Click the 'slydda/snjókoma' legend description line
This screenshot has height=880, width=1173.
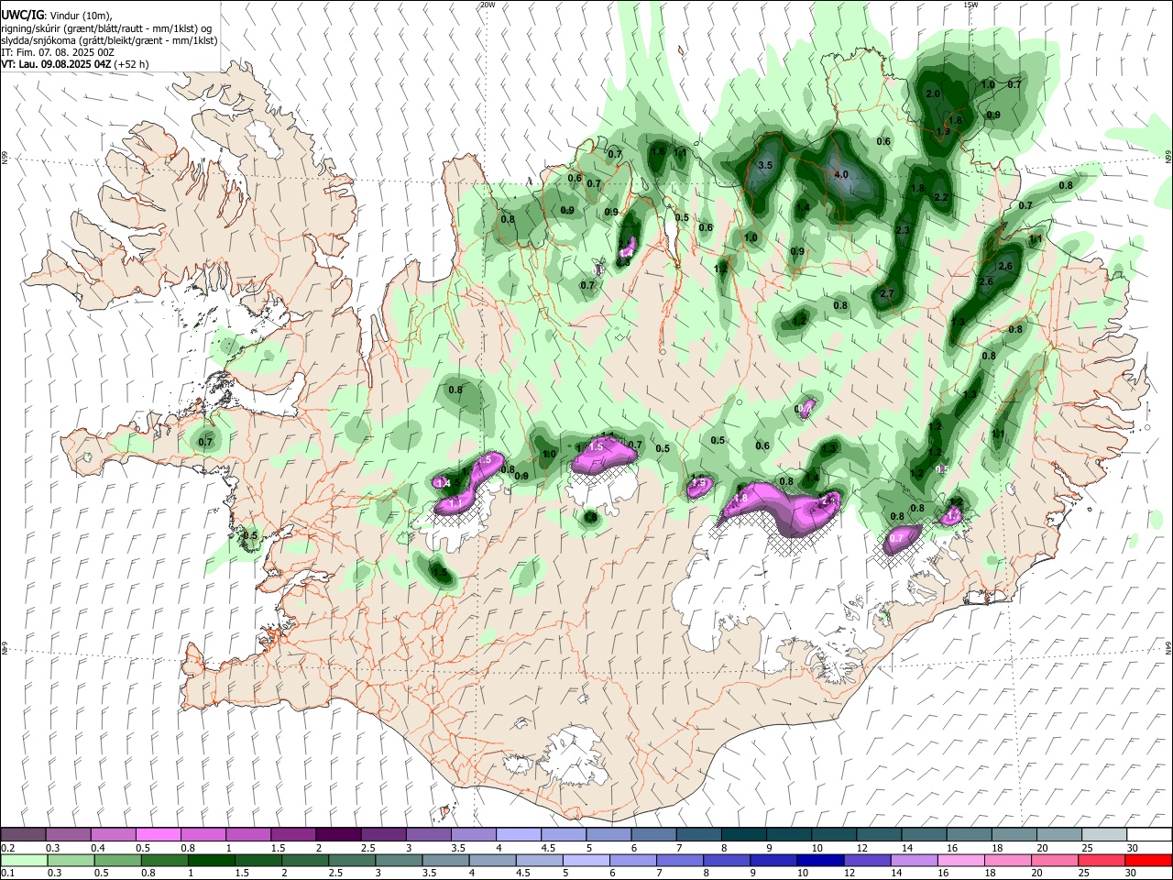pyautogui.click(x=109, y=40)
